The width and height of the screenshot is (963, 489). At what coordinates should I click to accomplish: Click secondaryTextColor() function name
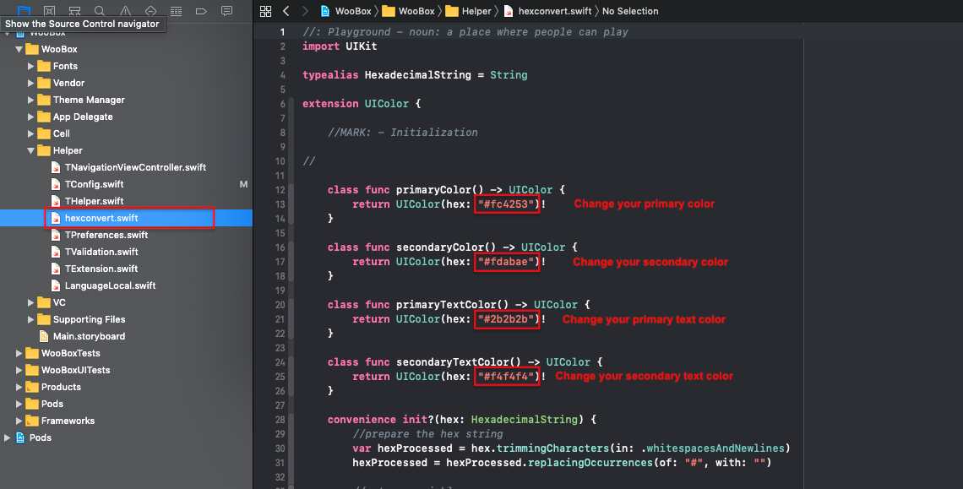[x=458, y=362]
